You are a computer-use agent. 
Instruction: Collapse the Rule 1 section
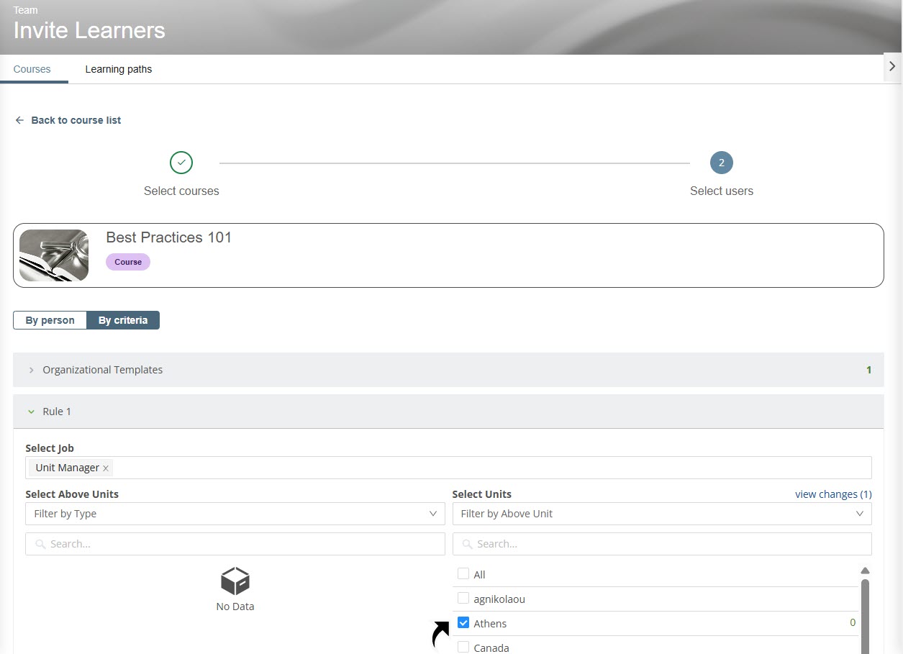31,412
